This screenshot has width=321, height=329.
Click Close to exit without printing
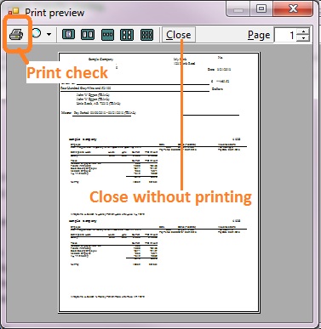click(x=179, y=35)
